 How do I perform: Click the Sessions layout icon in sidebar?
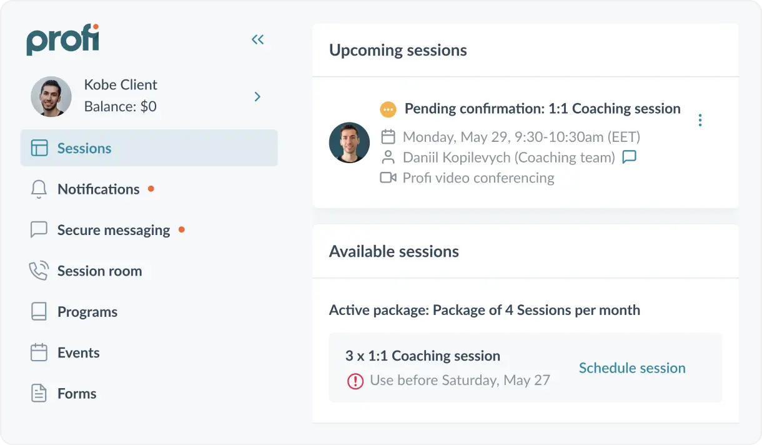point(39,148)
